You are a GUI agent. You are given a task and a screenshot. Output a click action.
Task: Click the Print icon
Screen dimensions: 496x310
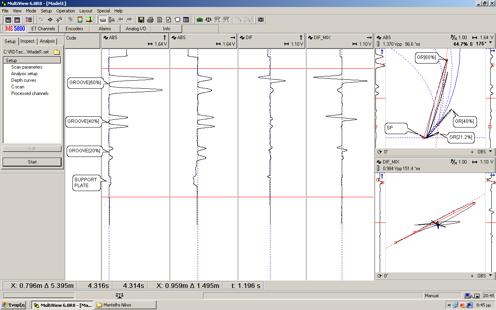pos(150,20)
